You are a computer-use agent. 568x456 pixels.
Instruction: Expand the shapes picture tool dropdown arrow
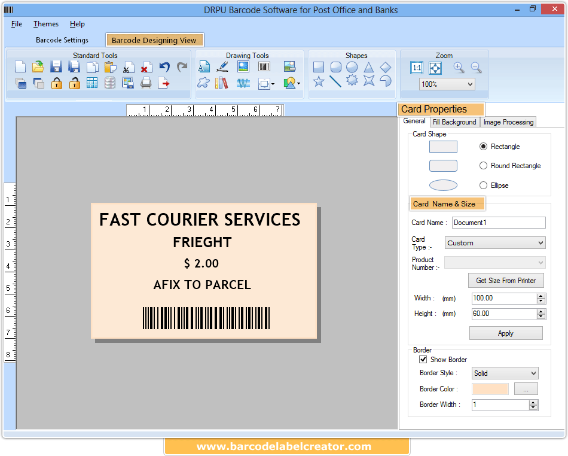298,84
